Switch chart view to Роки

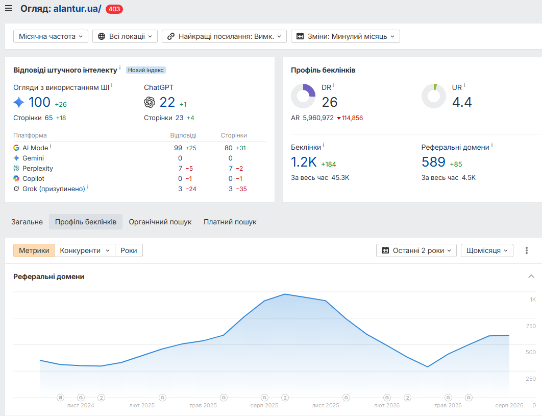tap(129, 250)
